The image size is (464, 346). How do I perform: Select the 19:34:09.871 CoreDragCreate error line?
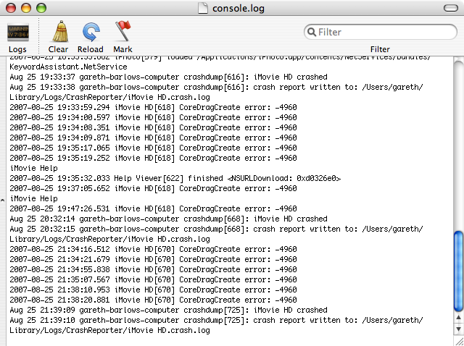click(153, 138)
